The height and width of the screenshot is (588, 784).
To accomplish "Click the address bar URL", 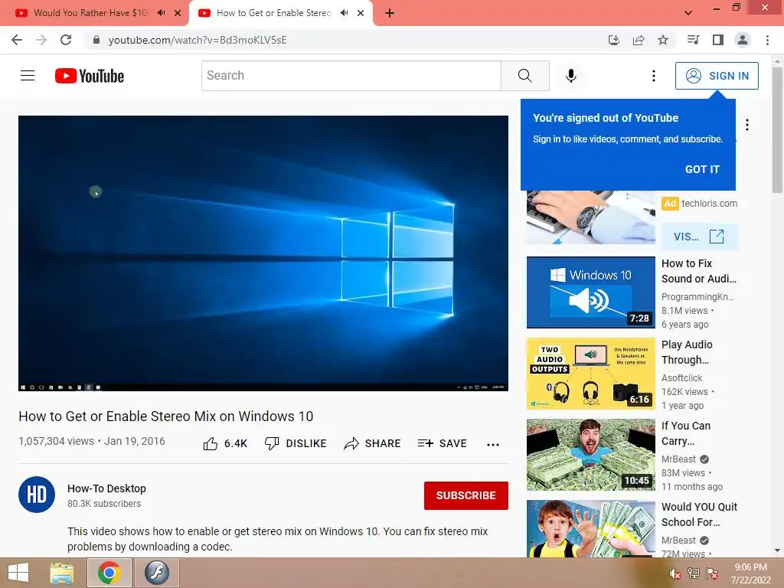I will (x=198, y=40).
